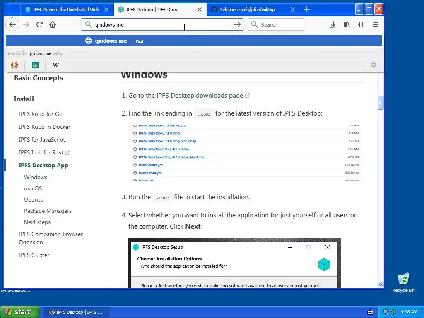This screenshot has width=424, height=318.
Task: Open the Windows Start menu
Action: pyautogui.click(x=19, y=312)
